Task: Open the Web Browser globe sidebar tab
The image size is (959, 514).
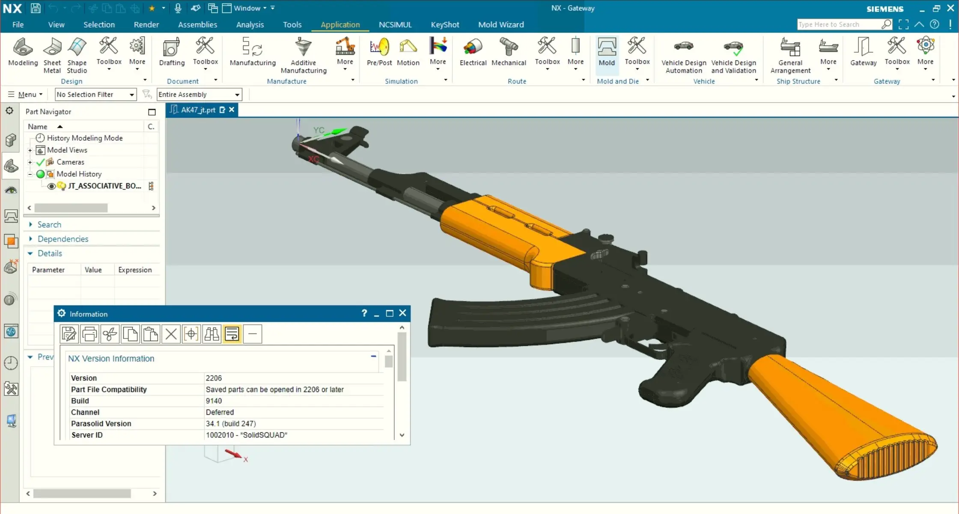Action: 11,331
